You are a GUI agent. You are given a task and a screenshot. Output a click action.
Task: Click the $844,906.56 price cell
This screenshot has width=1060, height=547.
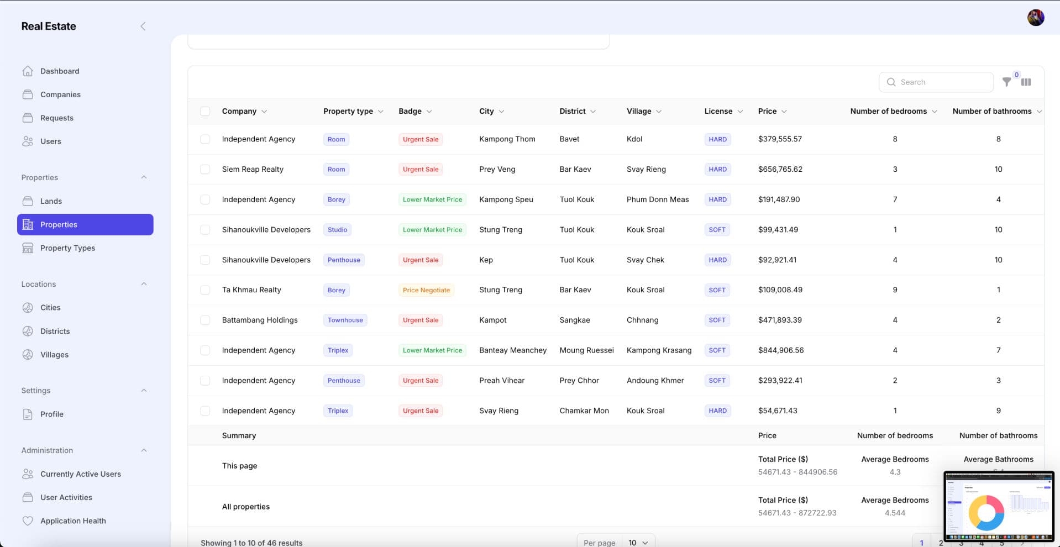point(781,350)
